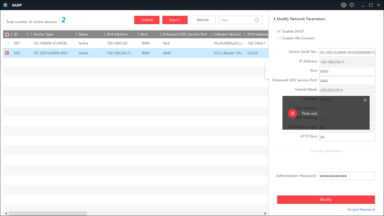Click the scrollbar right arrow
This screenshot has width=384, height=216.
point(265,214)
